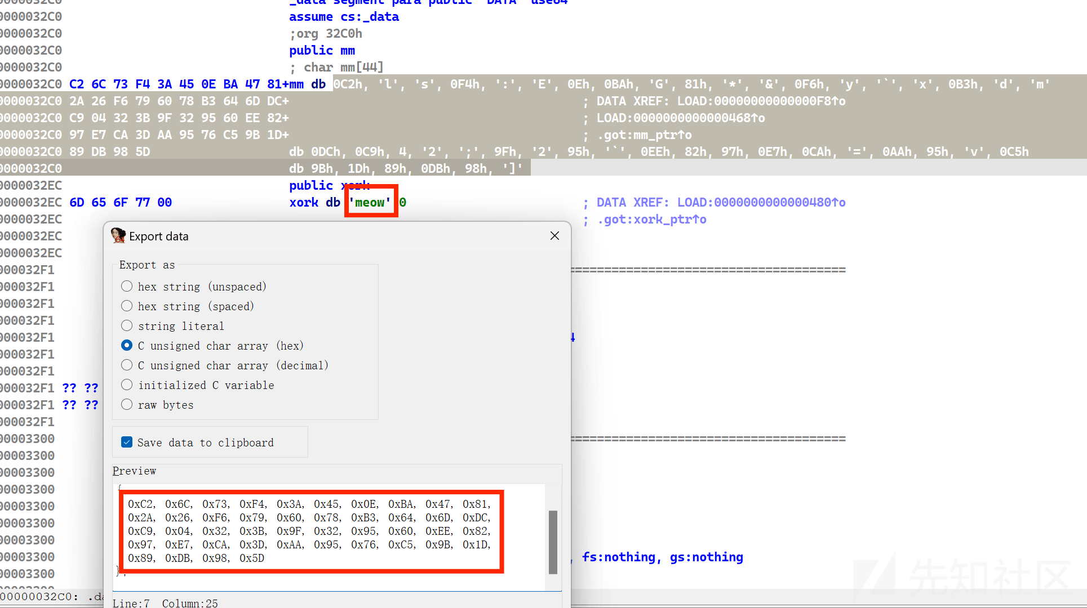Screen dimensions: 1087x608
Task: Follow the .got:mm_ptr reference
Action: 644,135
